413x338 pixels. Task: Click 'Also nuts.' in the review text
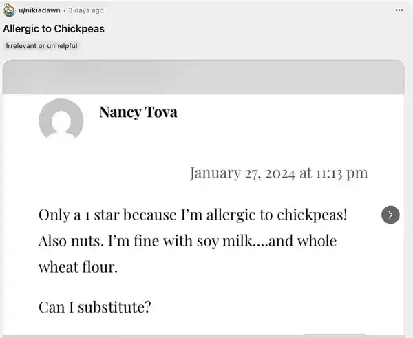pos(69,242)
